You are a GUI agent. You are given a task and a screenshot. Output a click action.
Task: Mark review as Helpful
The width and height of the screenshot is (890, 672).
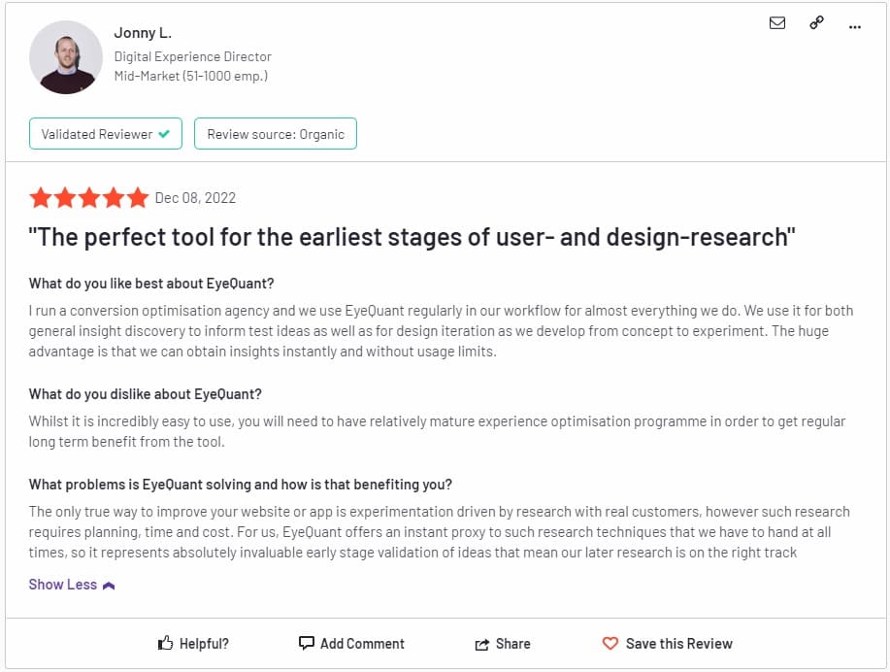[193, 643]
